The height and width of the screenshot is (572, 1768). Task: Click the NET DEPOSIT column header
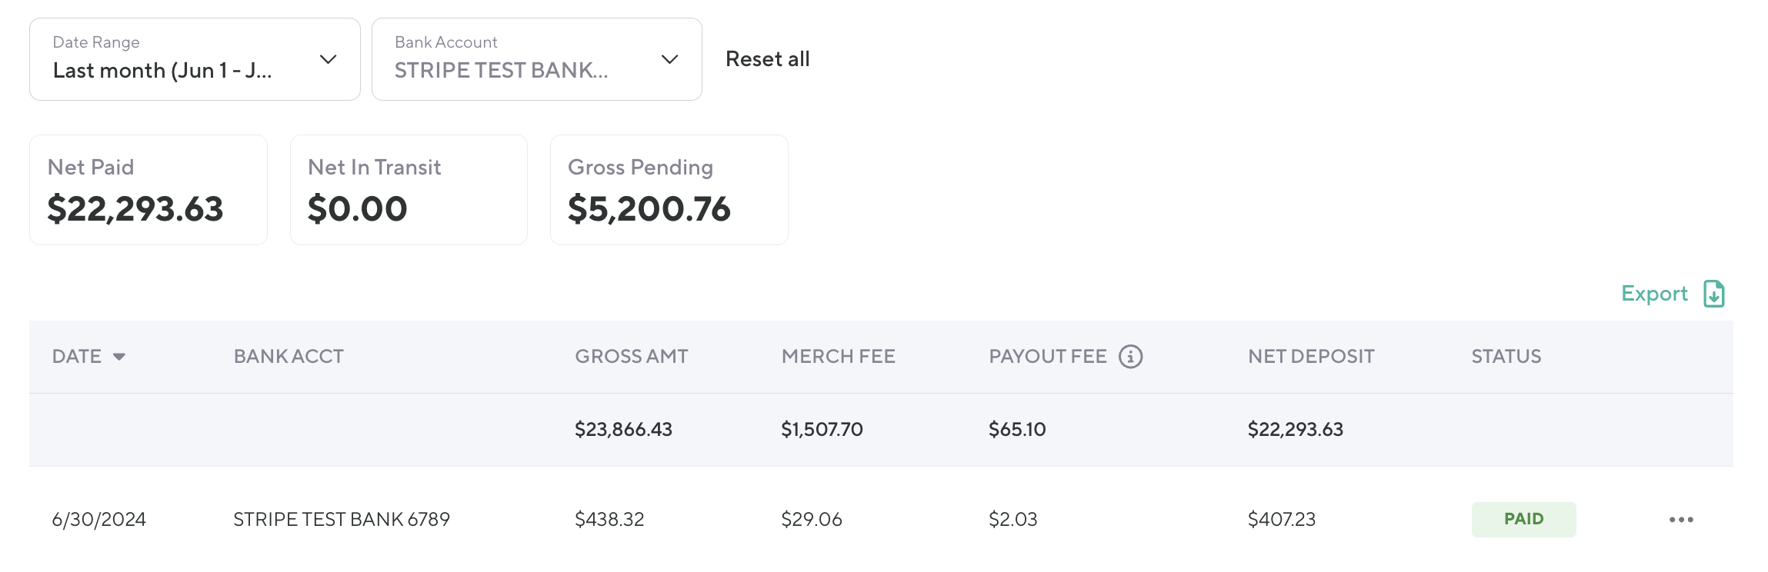click(x=1311, y=357)
